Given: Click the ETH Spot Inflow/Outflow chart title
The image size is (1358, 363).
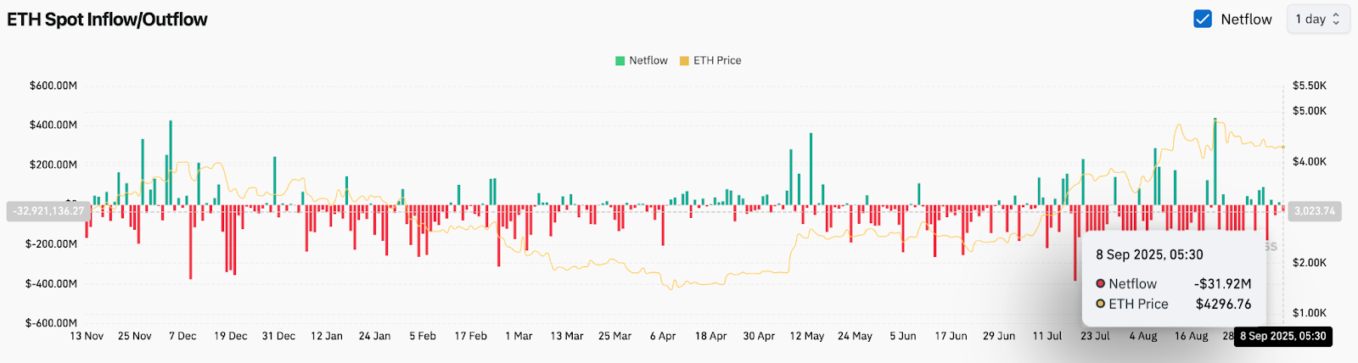Looking at the screenshot, I should pos(107,20).
